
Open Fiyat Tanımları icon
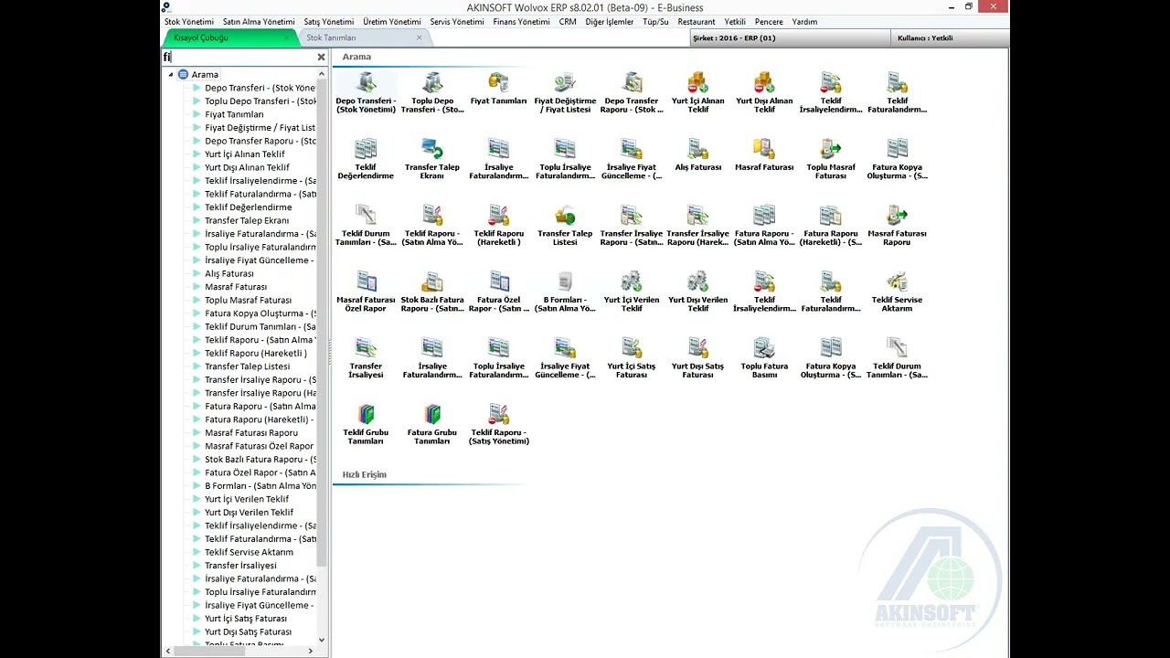(498, 90)
